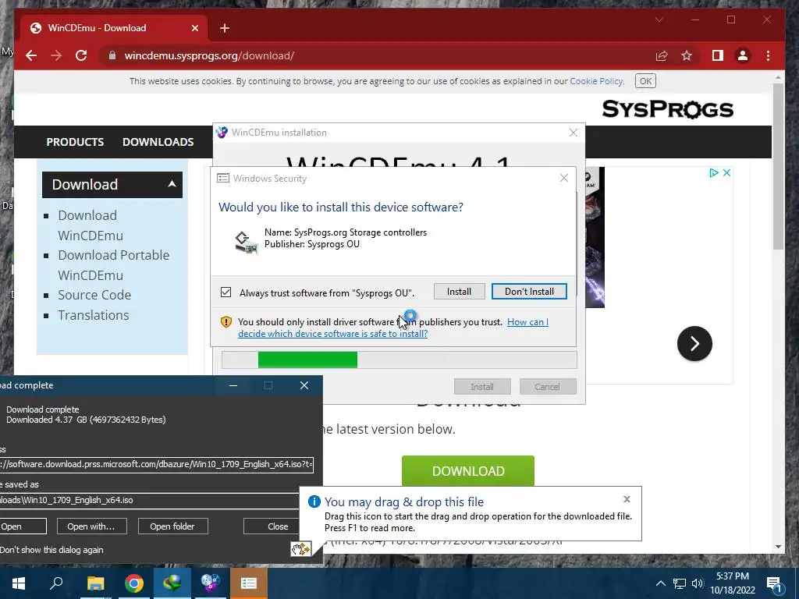
Task: Click the drag and drop file icon
Action: 300,548
